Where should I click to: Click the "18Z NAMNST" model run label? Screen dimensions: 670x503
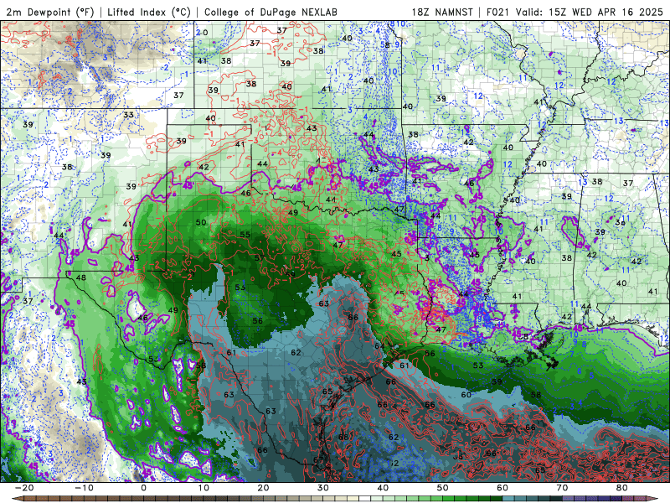442,12
